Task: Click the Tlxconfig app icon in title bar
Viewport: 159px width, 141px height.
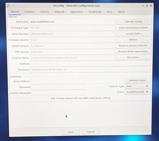Action: click(x=8, y=6)
